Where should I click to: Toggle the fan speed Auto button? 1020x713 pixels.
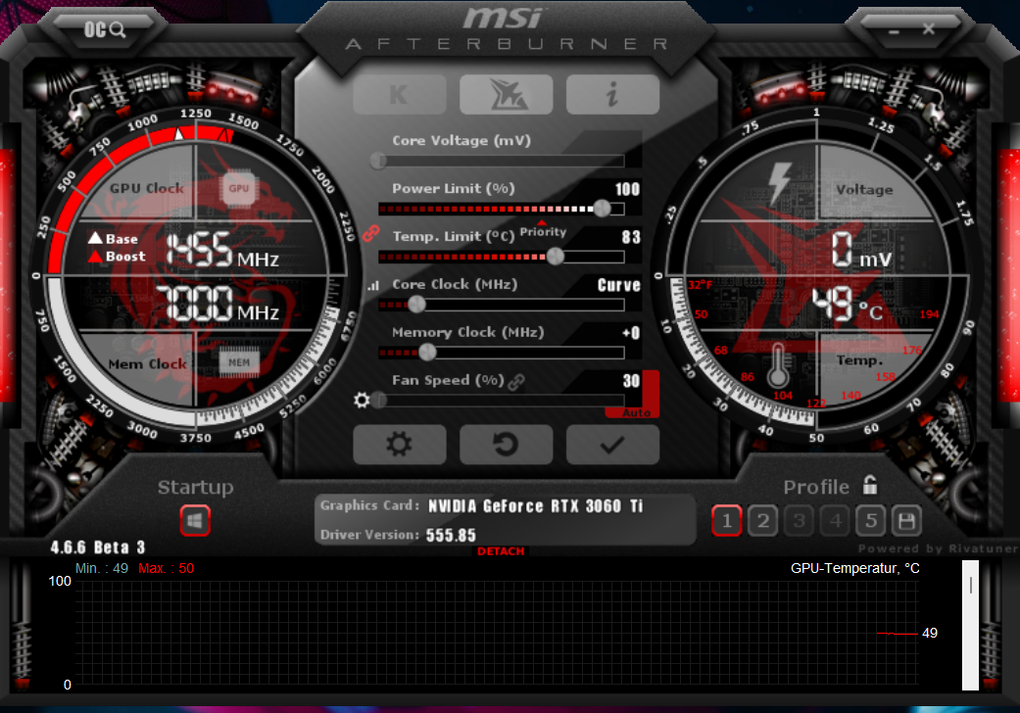tap(636, 412)
